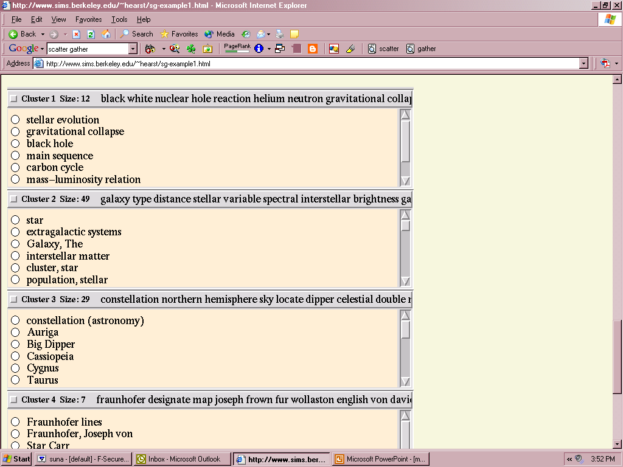Select the "Big Dipper" radio option
The image size is (623, 467).
tap(15, 344)
